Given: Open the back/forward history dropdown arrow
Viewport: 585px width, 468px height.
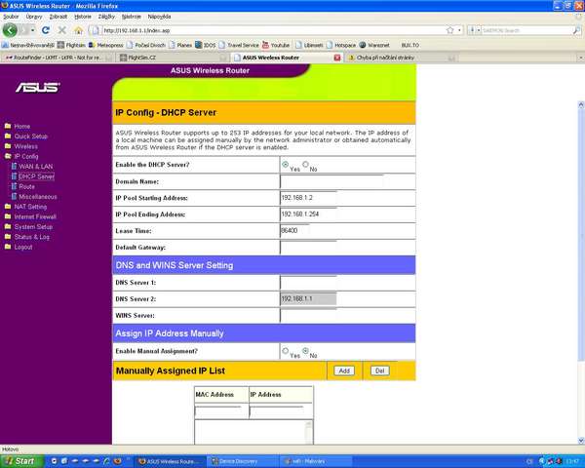Looking at the screenshot, I should pos(33,30).
